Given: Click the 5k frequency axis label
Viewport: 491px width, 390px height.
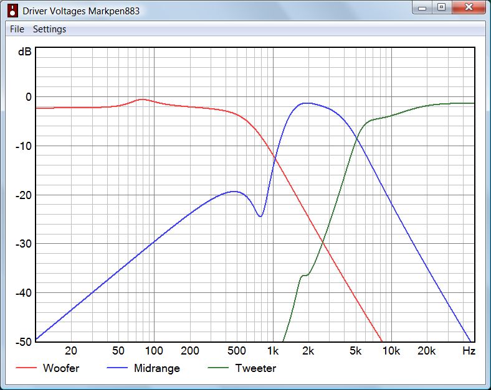Looking at the screenshot, I should 355,351.
